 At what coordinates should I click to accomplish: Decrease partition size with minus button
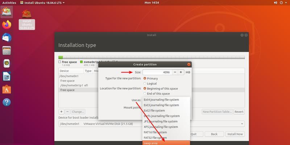[175, 72]
